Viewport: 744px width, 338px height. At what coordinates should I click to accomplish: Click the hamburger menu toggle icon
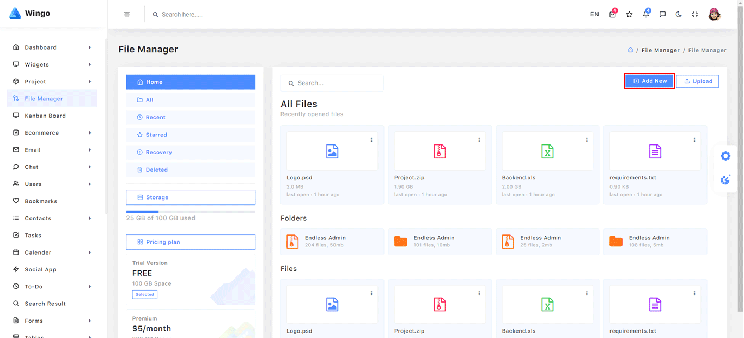click(x=127, y=15)
